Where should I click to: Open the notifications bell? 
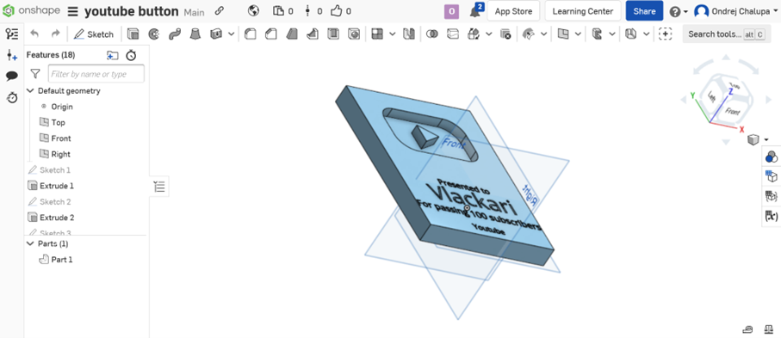tap(474, 11)
